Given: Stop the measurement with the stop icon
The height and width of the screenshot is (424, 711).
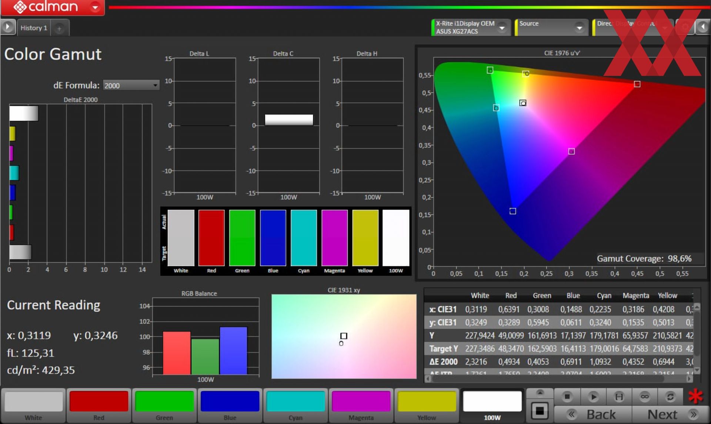Looking at the screenshot, I should [567, 397].
